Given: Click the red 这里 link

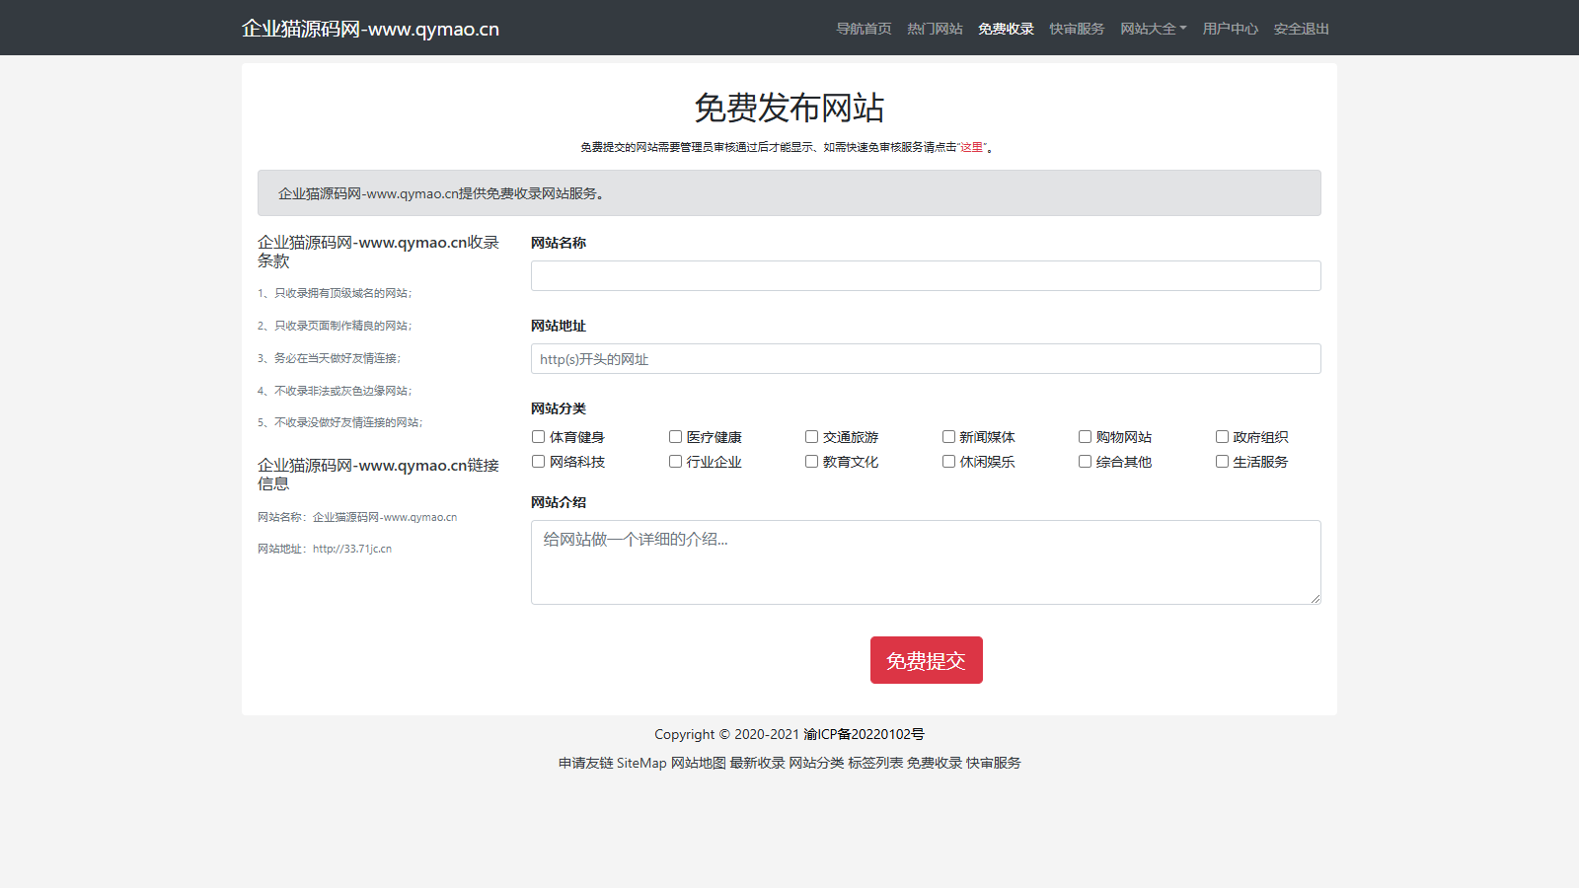Looking at the screenshot, I should (x=971, y=147).
